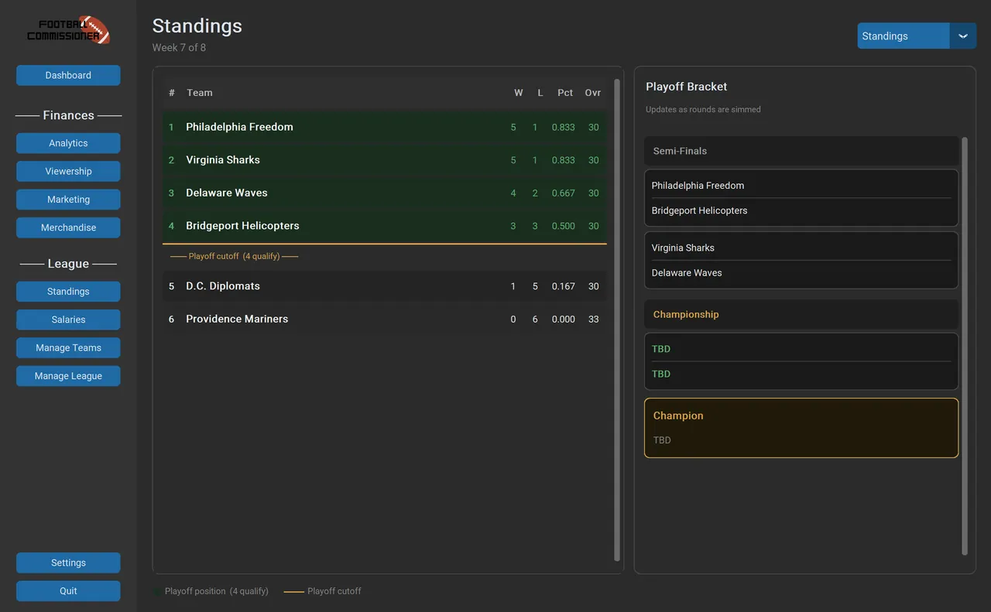Click the Football Commissioner logo
Viewport: 991px width, 612px height.
[68, 30]
